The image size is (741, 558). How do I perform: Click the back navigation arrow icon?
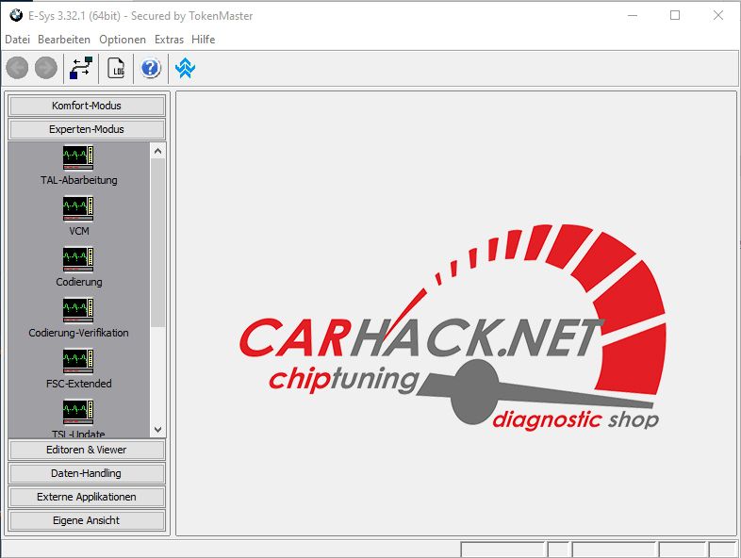click(18, 68)
